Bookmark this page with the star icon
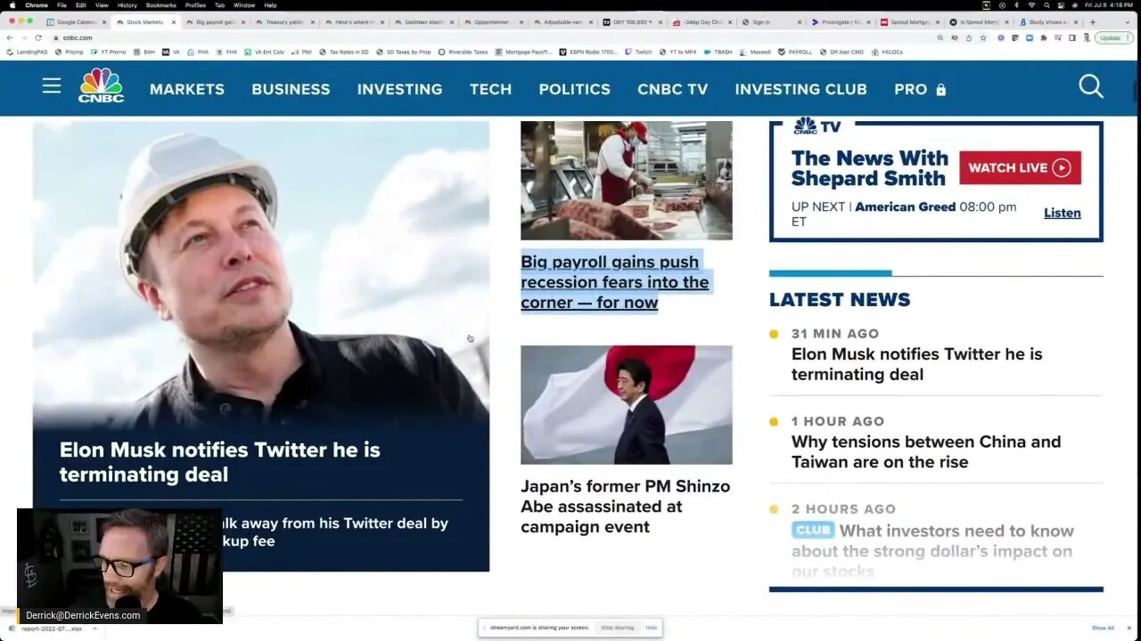This screenshot has width=1141, height=641. (983, 37)
